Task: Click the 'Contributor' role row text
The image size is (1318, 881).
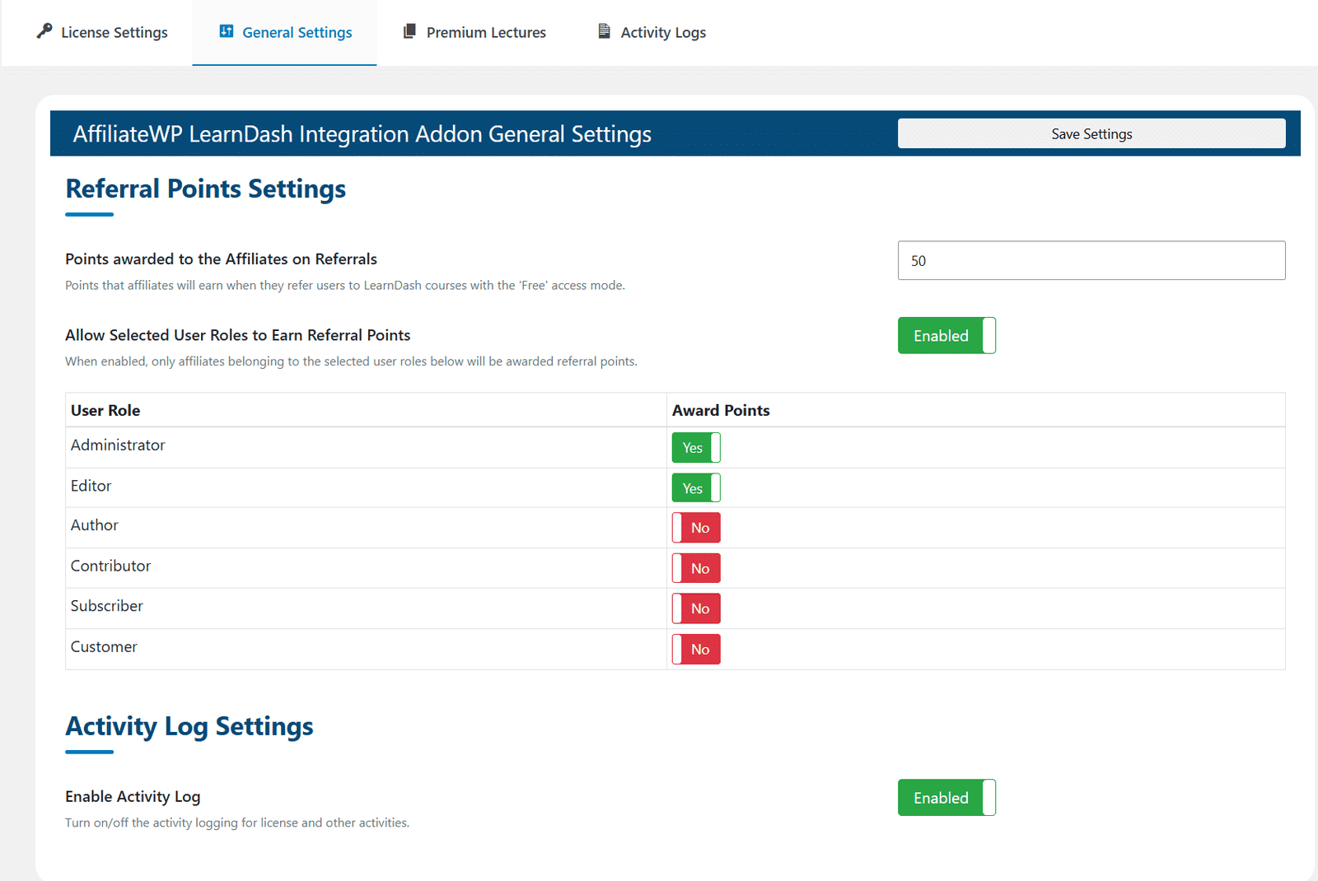Action: pos(110,566)
